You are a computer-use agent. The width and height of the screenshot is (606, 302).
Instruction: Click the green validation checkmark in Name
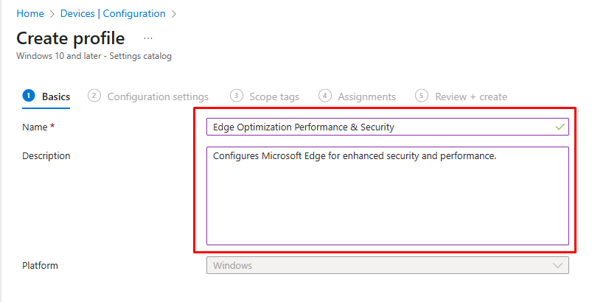(561, 127)
